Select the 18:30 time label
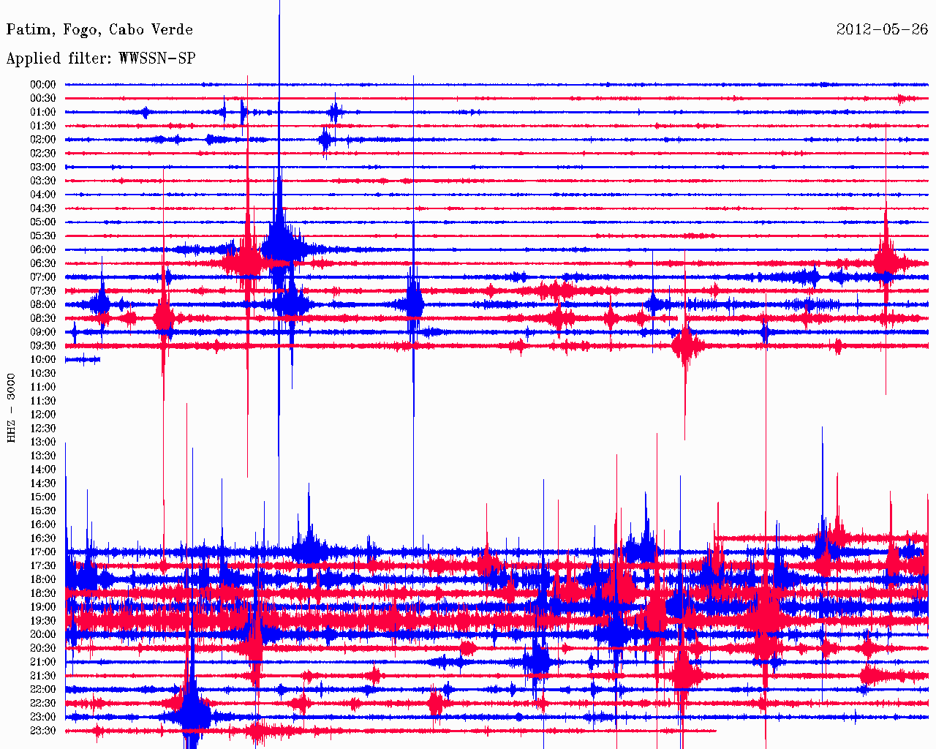936x749 pixels. point(43,593)
